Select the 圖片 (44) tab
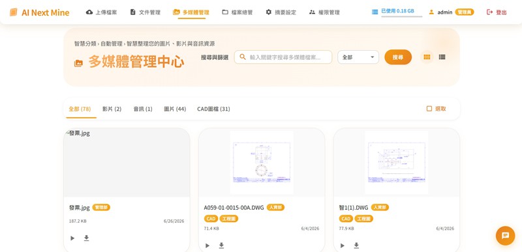 pos(175,109)
